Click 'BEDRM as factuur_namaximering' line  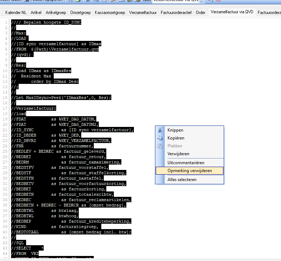pos(66,162)
